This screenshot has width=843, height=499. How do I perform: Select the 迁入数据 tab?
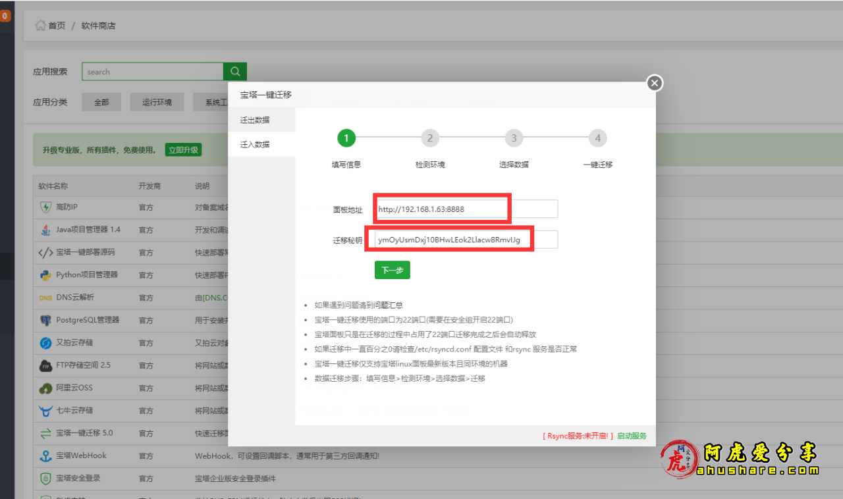click(255, 144)
